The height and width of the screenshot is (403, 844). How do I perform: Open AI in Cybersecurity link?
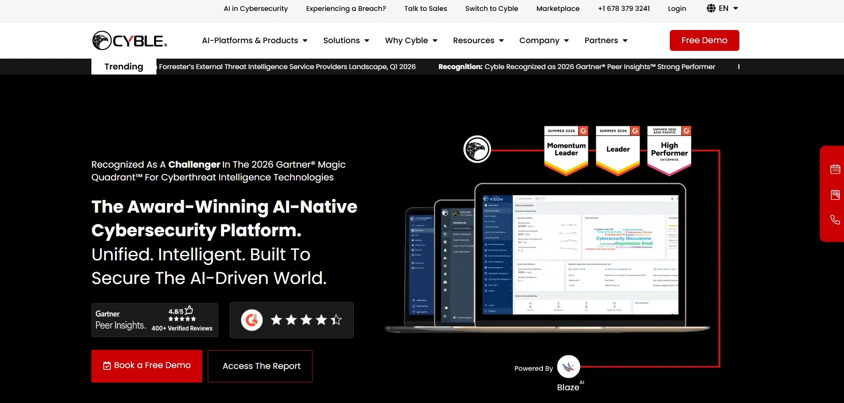coord(256,8)
